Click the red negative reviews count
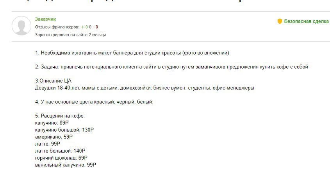This screenshot has width=330, height=172. coord(97,27)
